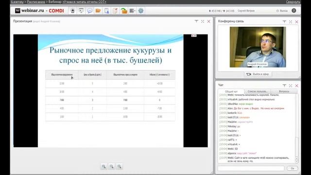
Task: Open the webinar title breadcrumb link
Action: pyautogui.click(x=84, y=2)
